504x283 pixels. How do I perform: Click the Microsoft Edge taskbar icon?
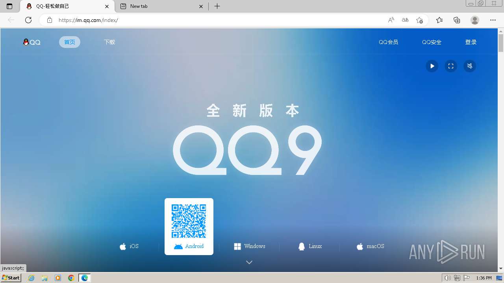[x=85, y=278]
